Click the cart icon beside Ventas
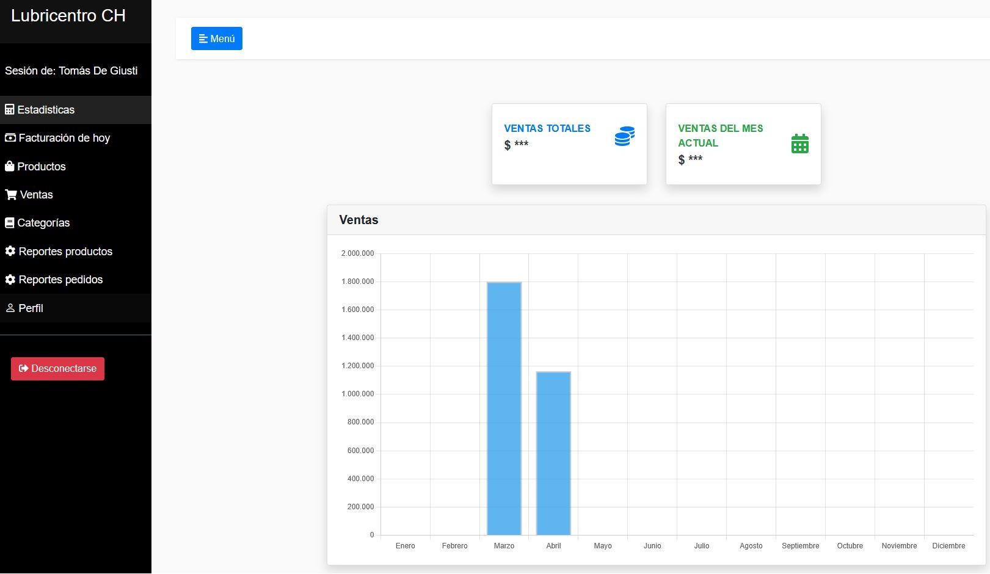The width and height of the screenshot is (990, 574). pos(11,195)
